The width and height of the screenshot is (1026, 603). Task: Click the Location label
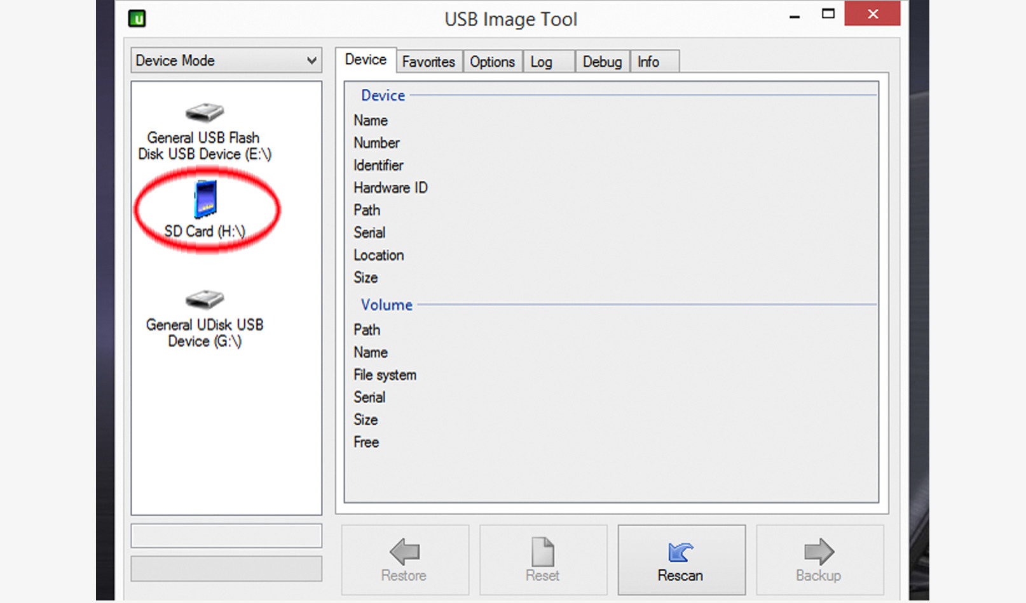378,255
